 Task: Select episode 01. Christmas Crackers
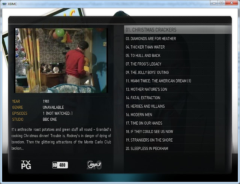click(x=177, y=30)
